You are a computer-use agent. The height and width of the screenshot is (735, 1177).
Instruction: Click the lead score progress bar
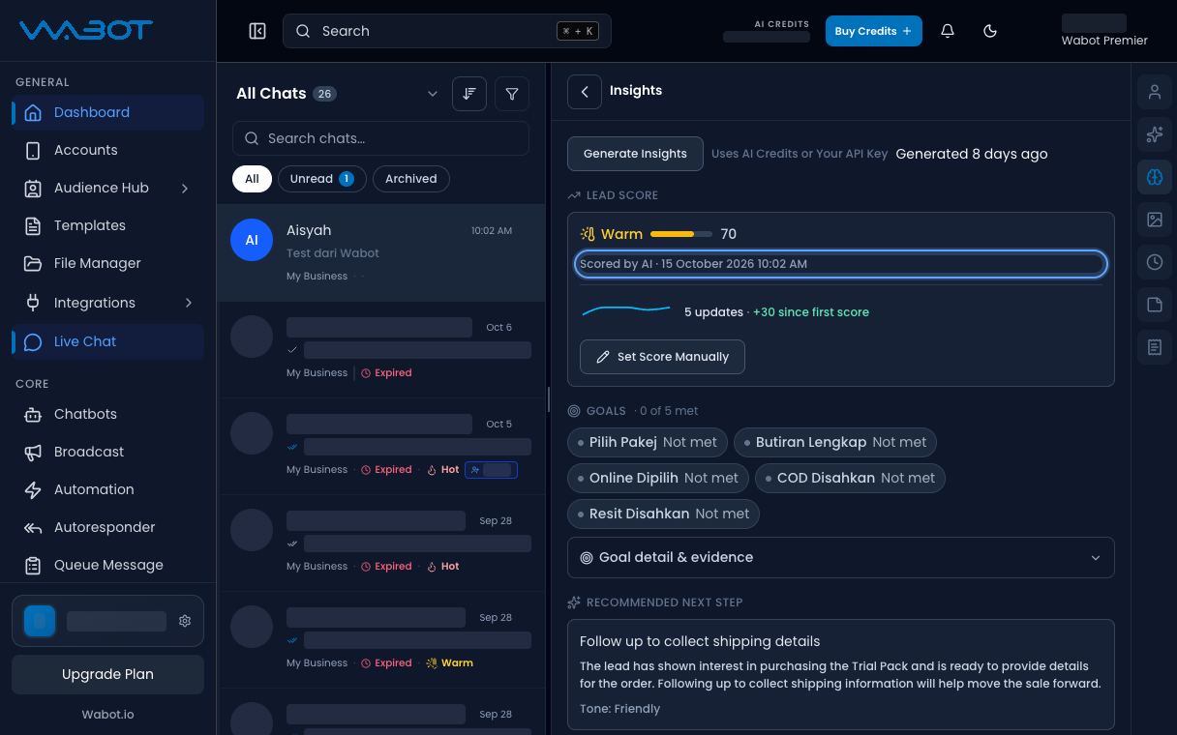[x=681, y=234]
